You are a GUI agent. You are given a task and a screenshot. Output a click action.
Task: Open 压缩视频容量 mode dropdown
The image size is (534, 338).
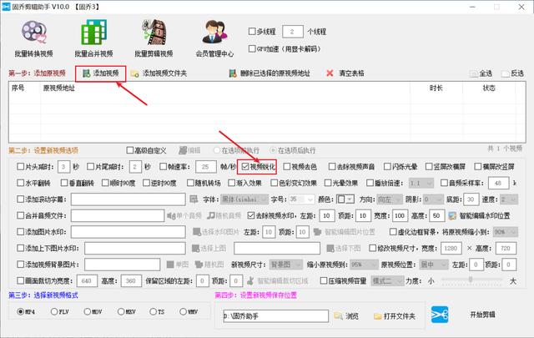pyautogui.click(x=387, y=280)
